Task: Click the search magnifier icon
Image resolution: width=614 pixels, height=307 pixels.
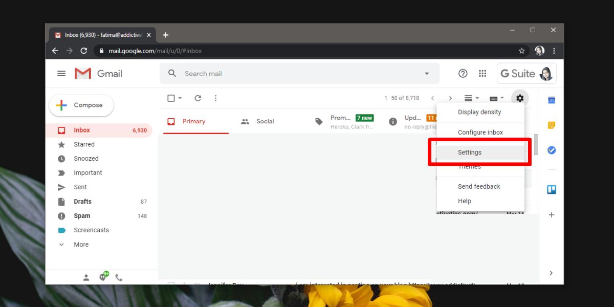Action: [x=172, y=74]
